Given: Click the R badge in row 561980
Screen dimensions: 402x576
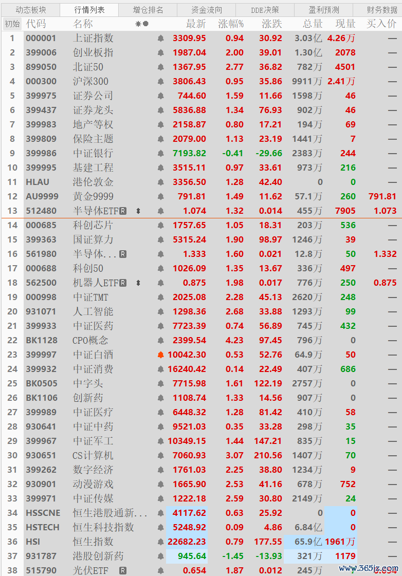Looking at the screenshot, I should 123,254.
